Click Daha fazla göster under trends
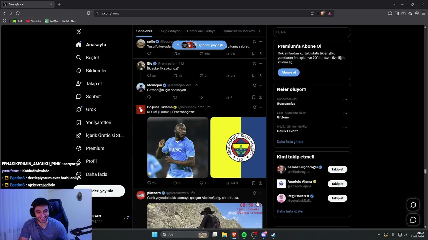 290,142
